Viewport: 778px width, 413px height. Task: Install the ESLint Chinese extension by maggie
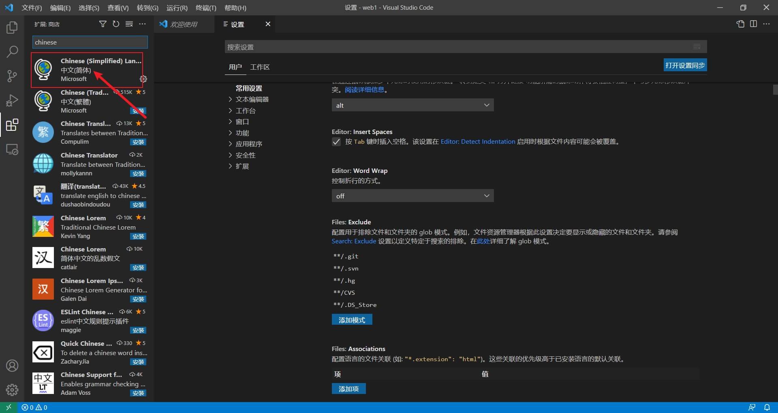138,330
